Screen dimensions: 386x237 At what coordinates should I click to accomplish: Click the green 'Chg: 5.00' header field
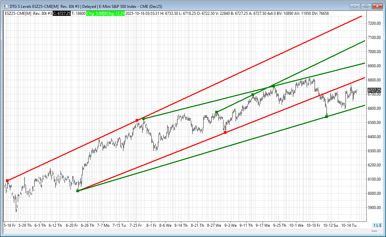point(94,14)
